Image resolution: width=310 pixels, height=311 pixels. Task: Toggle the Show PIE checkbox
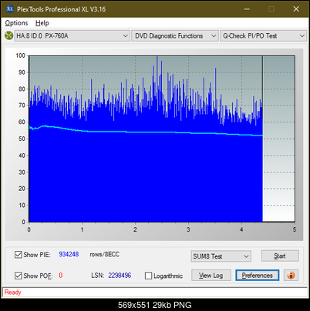(19, 255)
